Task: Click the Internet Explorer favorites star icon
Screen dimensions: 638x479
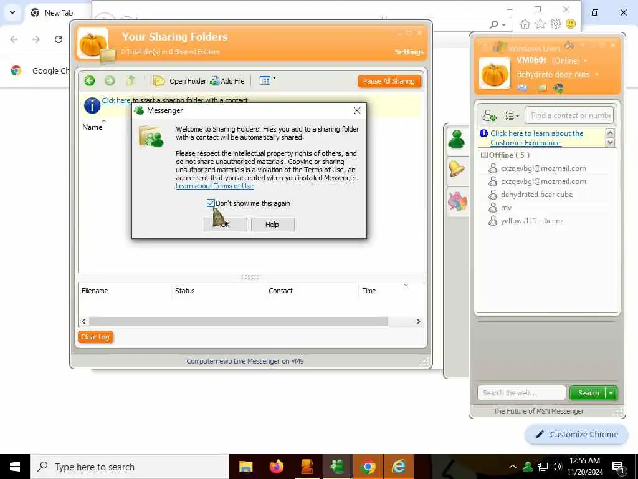Action: [540, 24]
